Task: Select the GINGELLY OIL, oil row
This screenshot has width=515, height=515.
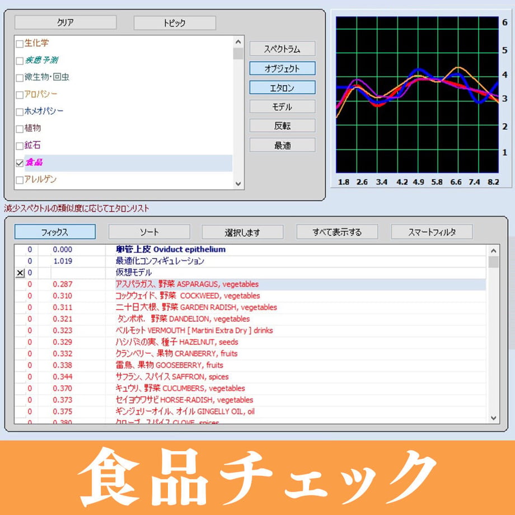Action: pos(250,411)
